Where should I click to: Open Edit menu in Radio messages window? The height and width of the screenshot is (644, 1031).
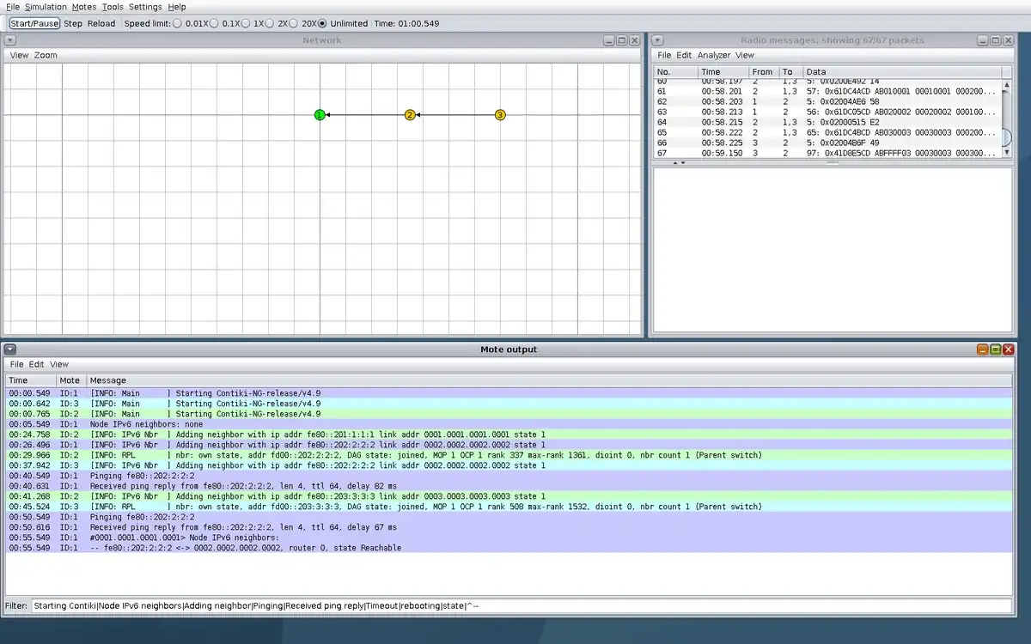click(x=684, y=55)
